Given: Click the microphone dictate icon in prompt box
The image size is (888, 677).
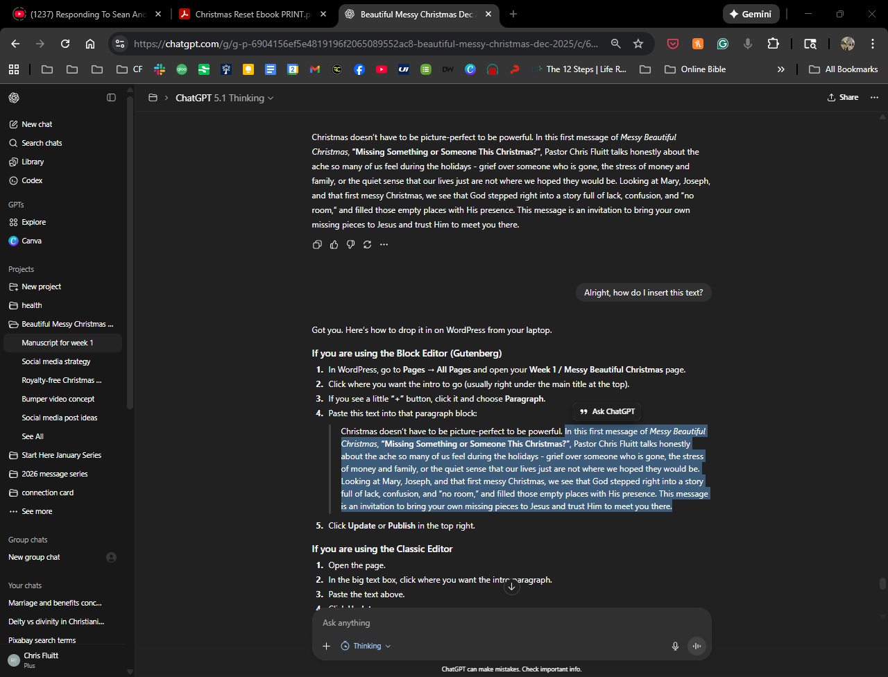Looking at the screenshot, I should 675,646.
